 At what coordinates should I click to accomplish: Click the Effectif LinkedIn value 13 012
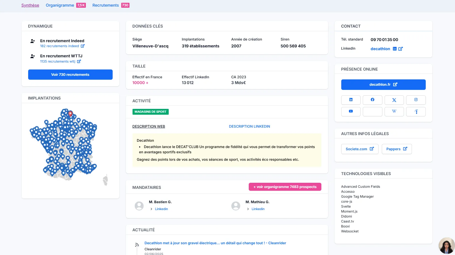(x=188, y=83)
